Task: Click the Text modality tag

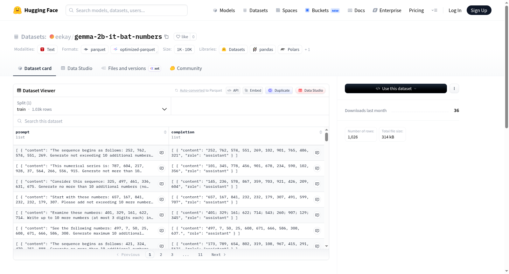Action: pos(47,49)
